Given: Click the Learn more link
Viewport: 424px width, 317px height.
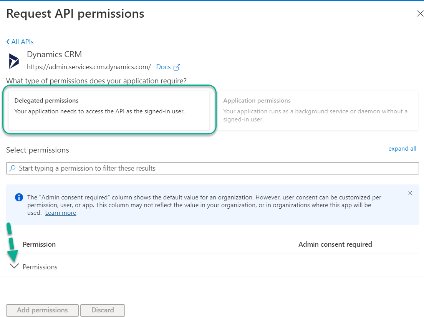Looking at the screenshot, I should click(60, 212).
